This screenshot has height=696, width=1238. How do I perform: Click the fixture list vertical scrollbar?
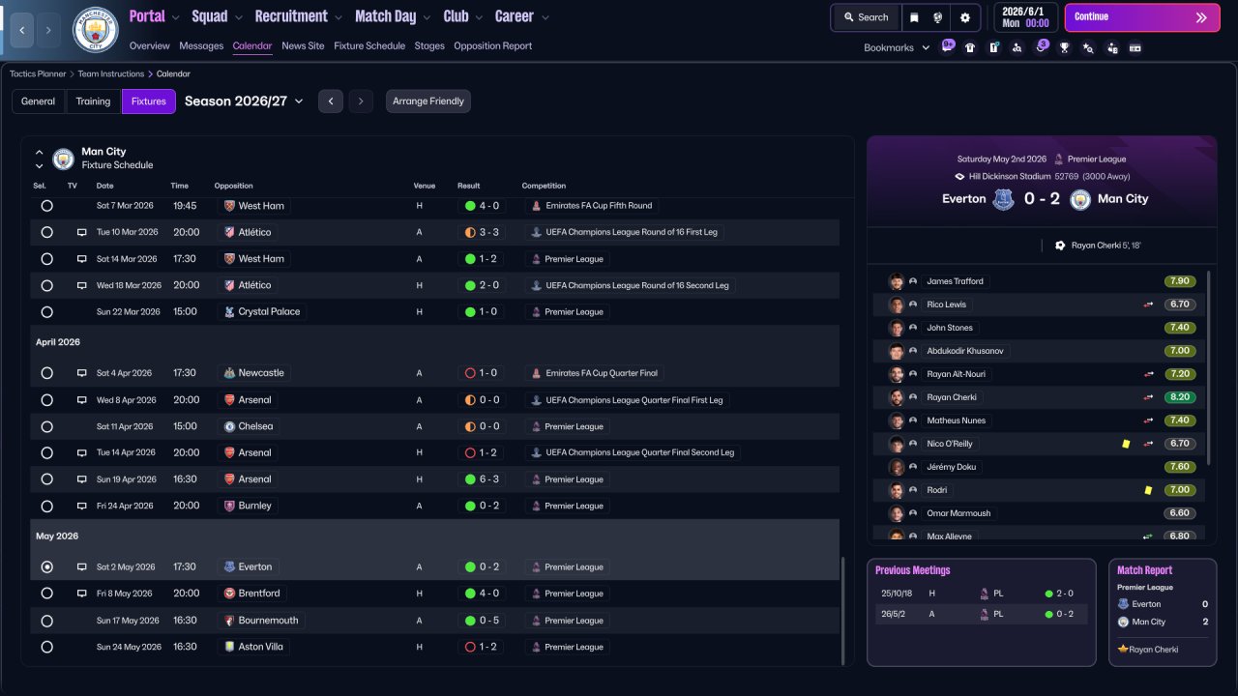point(841,611)
